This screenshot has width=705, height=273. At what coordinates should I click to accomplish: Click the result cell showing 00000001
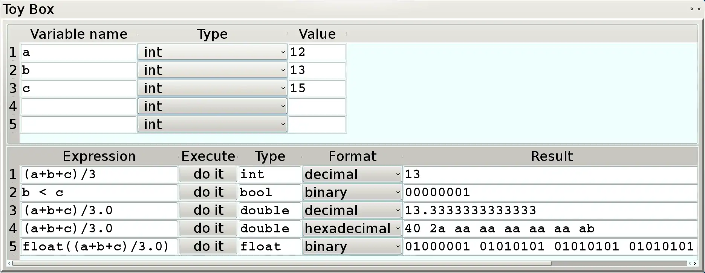pos(550,192)
